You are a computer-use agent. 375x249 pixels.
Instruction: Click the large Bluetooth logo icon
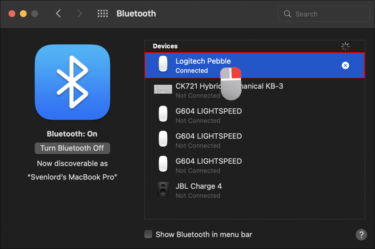72,82
